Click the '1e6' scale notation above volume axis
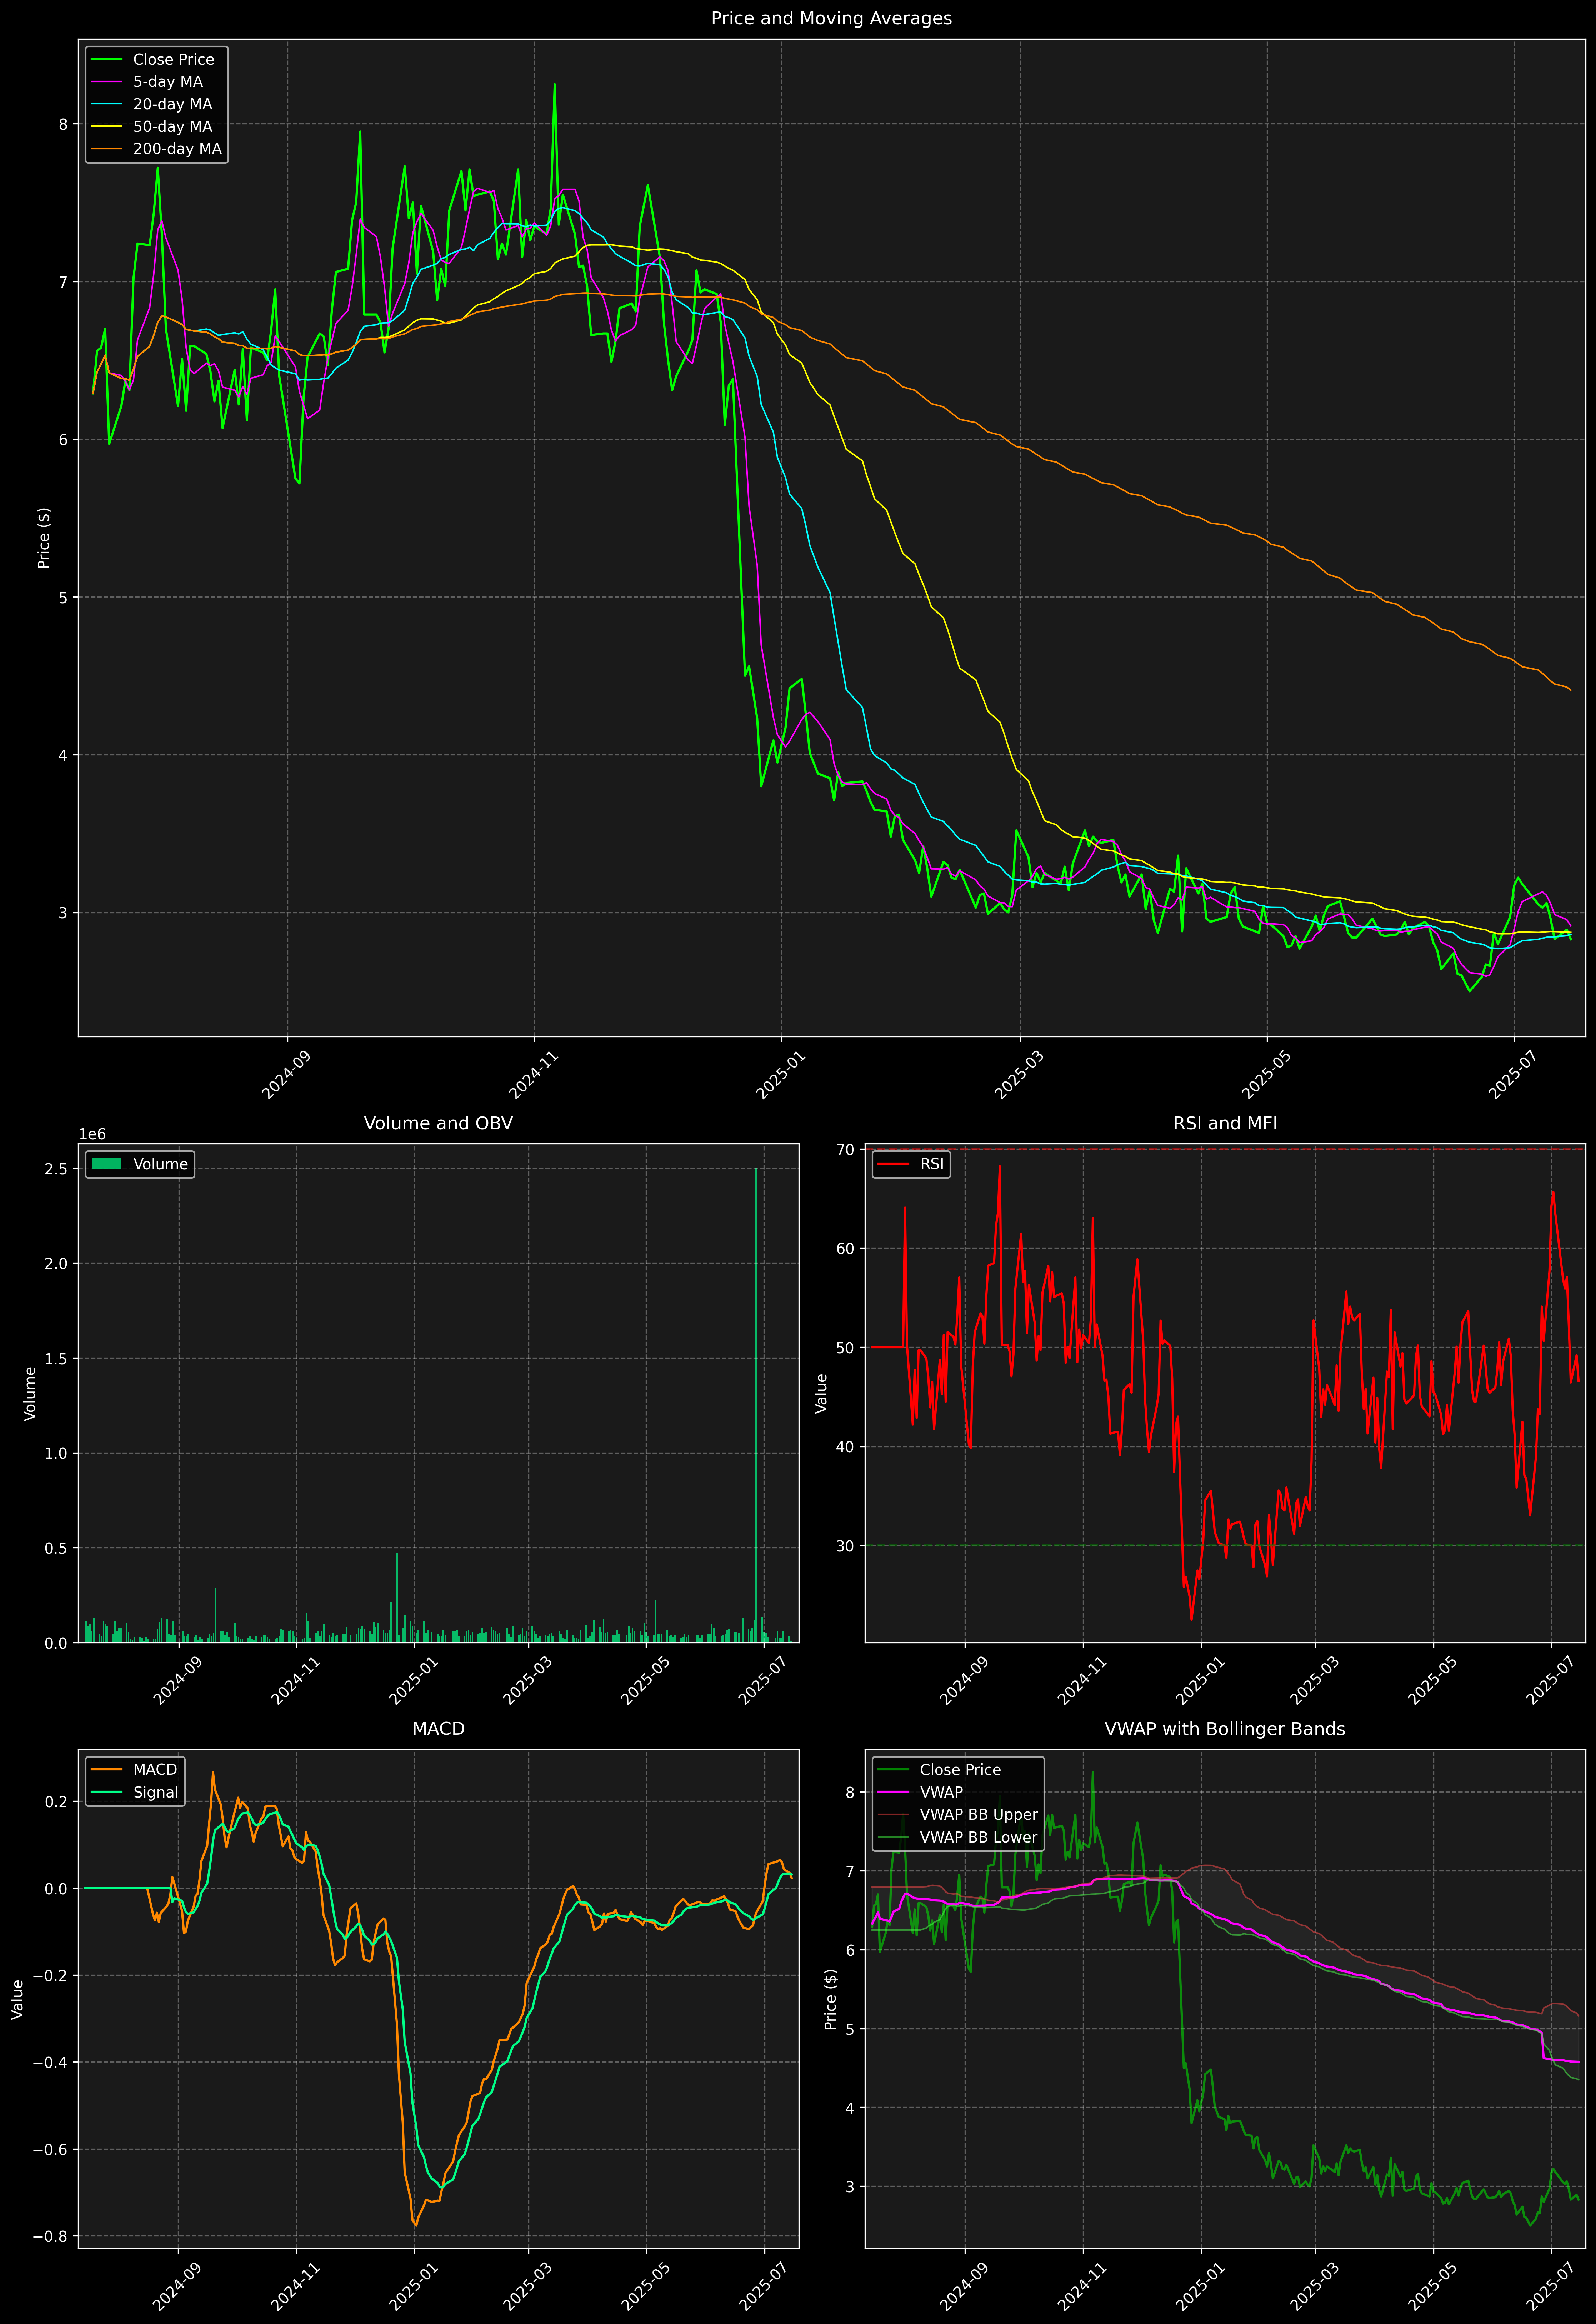The width and height of the screenshot is (1596, 2324). 92,1134
